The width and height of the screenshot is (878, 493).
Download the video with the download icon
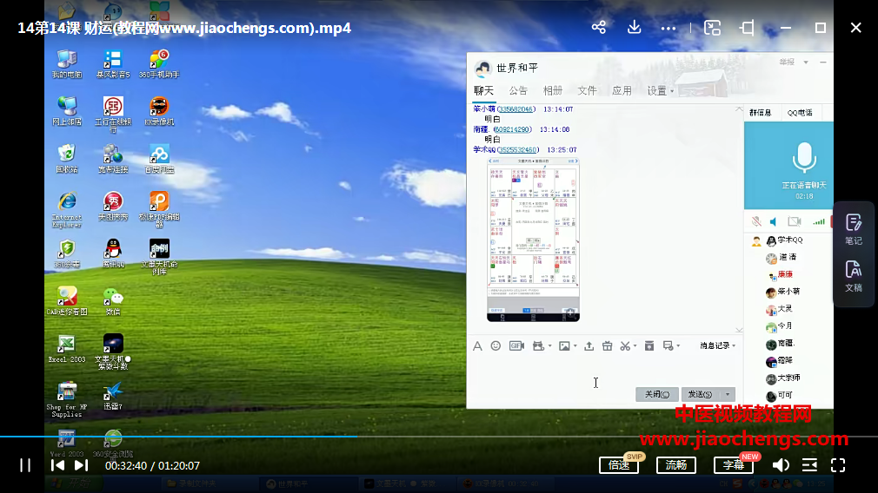[x=634, y=27]
